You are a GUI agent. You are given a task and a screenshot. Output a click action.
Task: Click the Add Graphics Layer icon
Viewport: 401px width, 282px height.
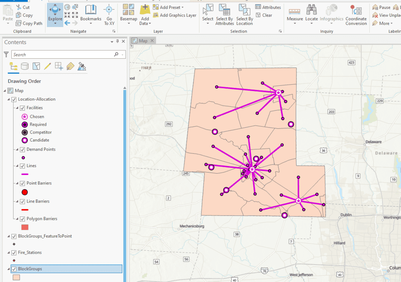tap(155, 15)
